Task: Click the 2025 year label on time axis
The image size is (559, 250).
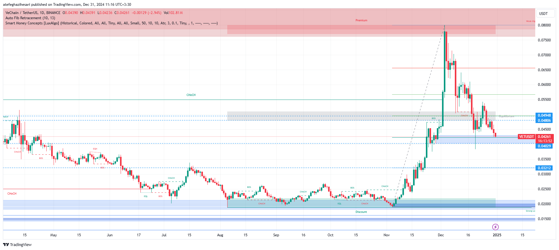Action: (497, 235)
